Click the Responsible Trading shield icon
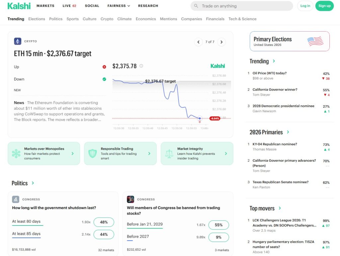The height and width of the screenshot is (256, 340). 93,153
